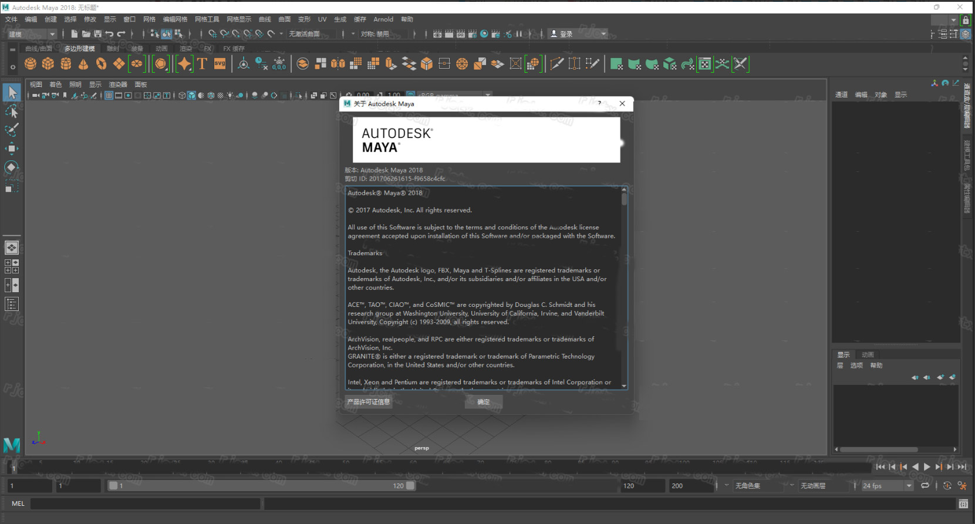Open the 24 fps frame rate dropdown
The width and height of the screenshot is (975, 524).
pos(887,486)
